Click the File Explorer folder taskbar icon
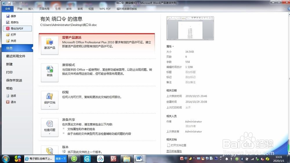Screen dimensions: 290x163 [127, 159]
